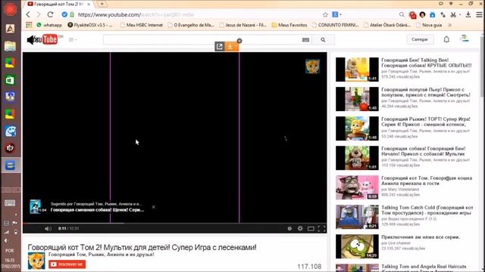Open the apps grid in bookmarks bar
The height and width of the screenshot is (272, 485).
[29, 25]
